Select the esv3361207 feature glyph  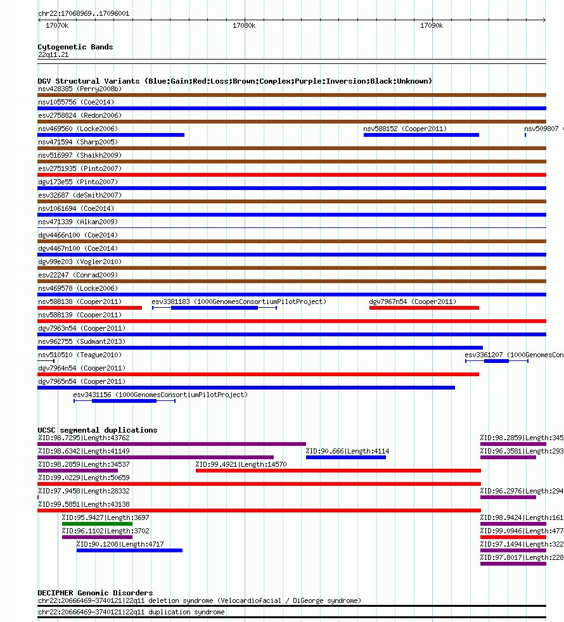point(497,361)
